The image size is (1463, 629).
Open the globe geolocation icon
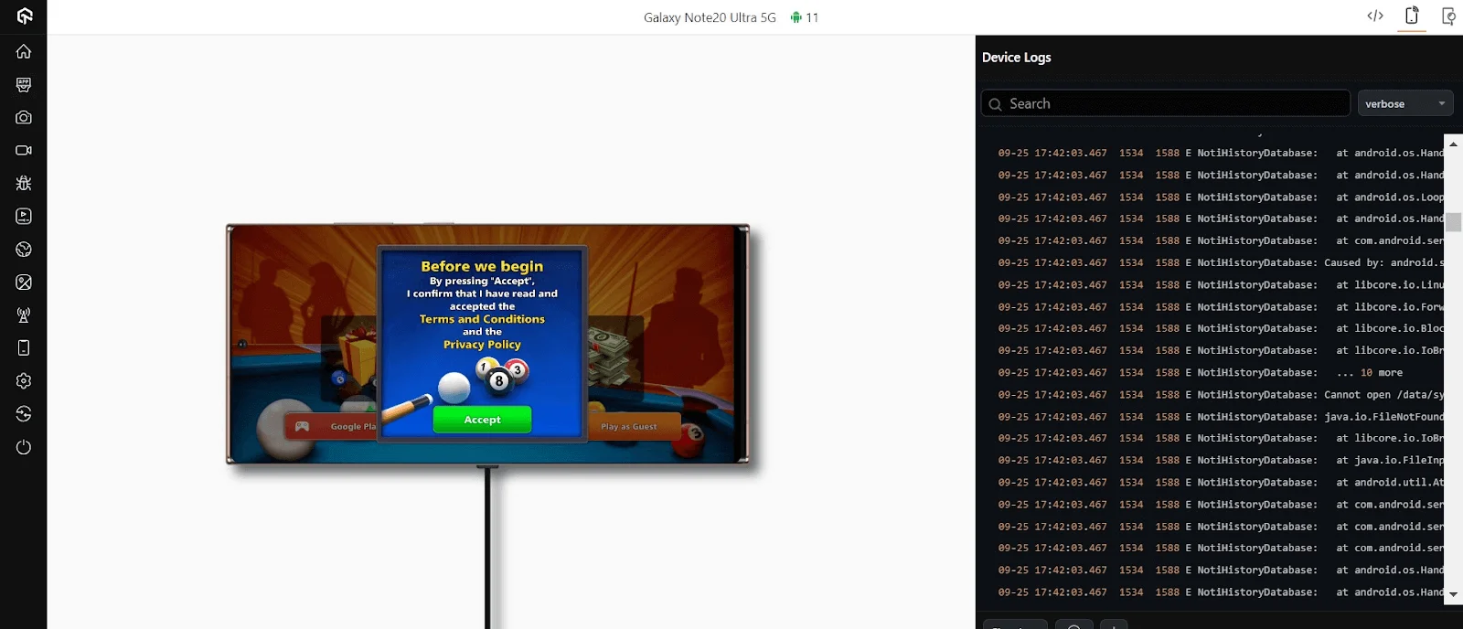[x=24, y=249]
